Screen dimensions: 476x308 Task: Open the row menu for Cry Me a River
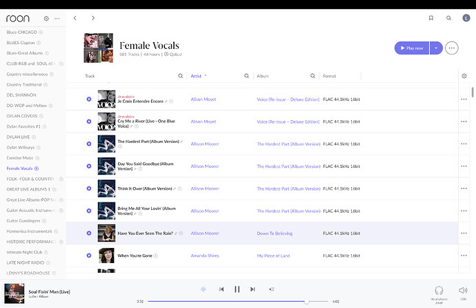tap(464, 122)
